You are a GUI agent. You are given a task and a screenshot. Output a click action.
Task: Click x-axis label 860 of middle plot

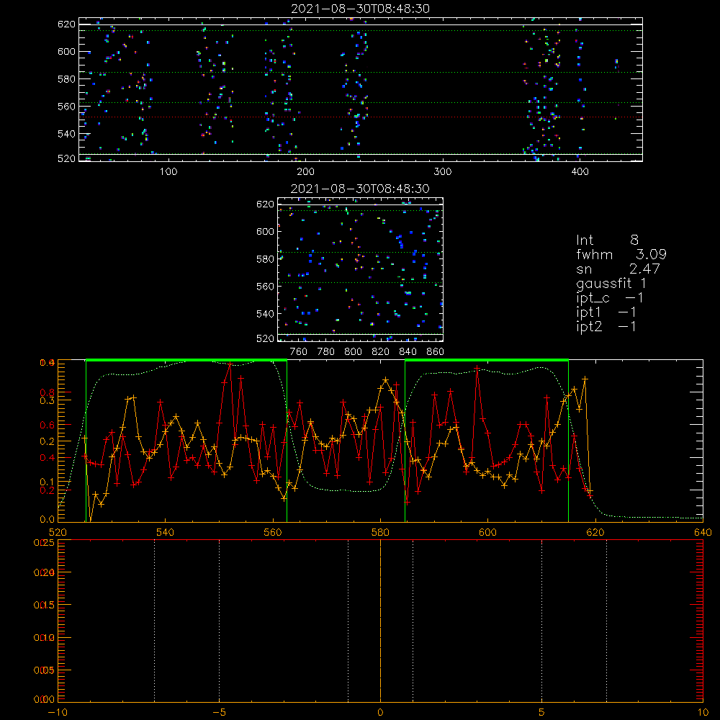tap(436, 352)
